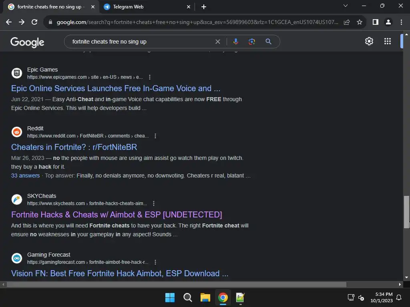Open the Notepad++ taskbar icon
Viewport: 410px width, 307px height.
click(x=240, y=297)
